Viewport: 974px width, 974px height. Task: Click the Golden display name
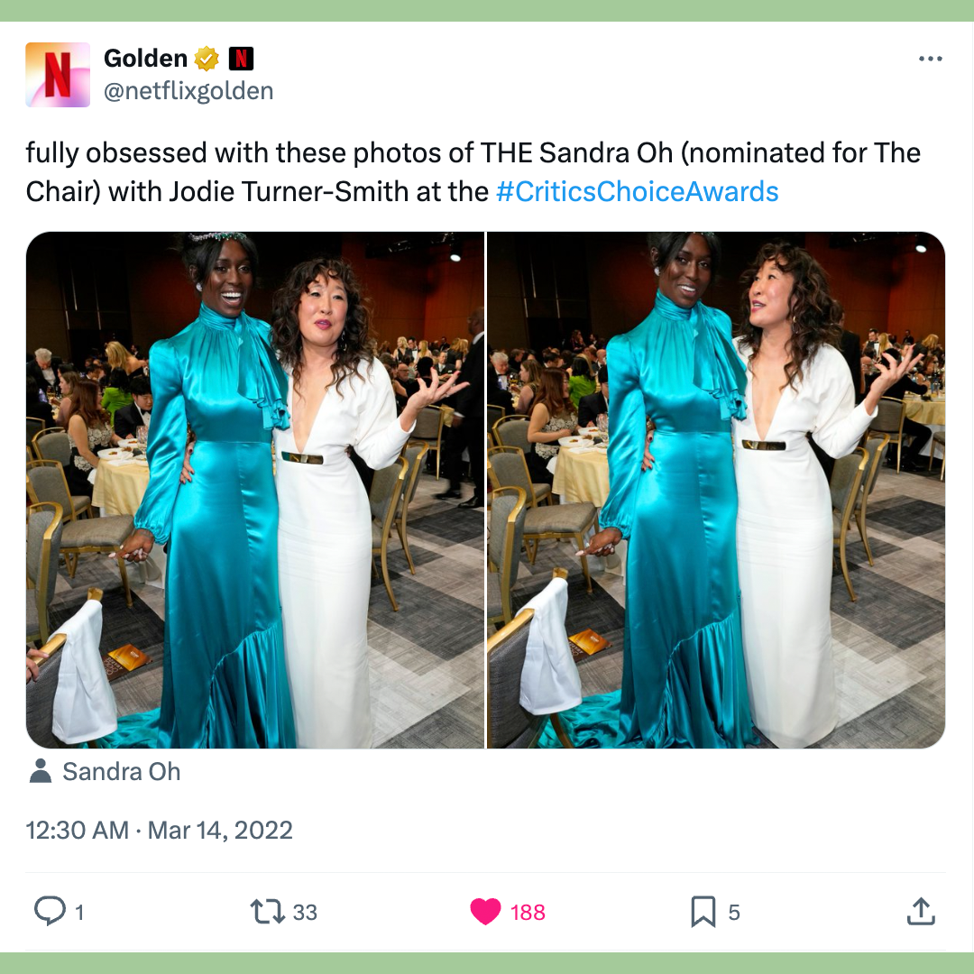coord(145,59)
